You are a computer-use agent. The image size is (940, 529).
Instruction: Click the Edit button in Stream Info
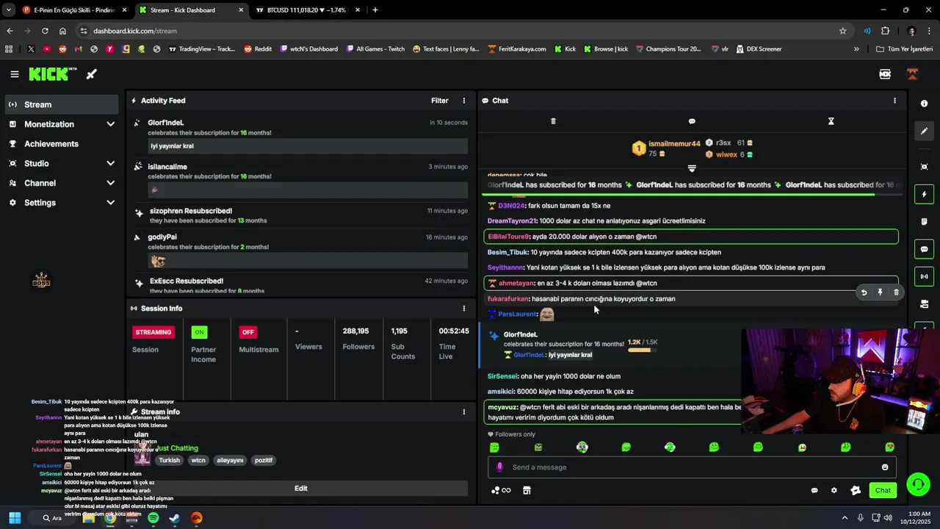tap(300, 489)
